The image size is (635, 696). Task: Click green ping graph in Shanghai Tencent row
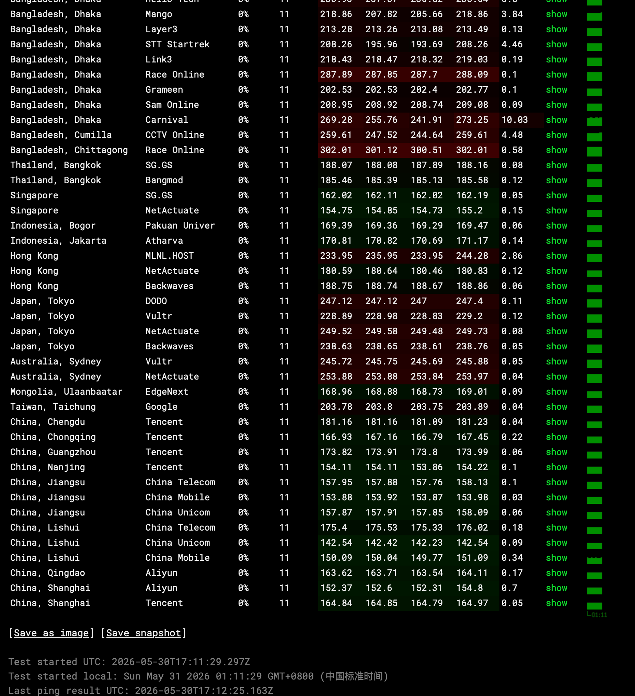[594, 606]
